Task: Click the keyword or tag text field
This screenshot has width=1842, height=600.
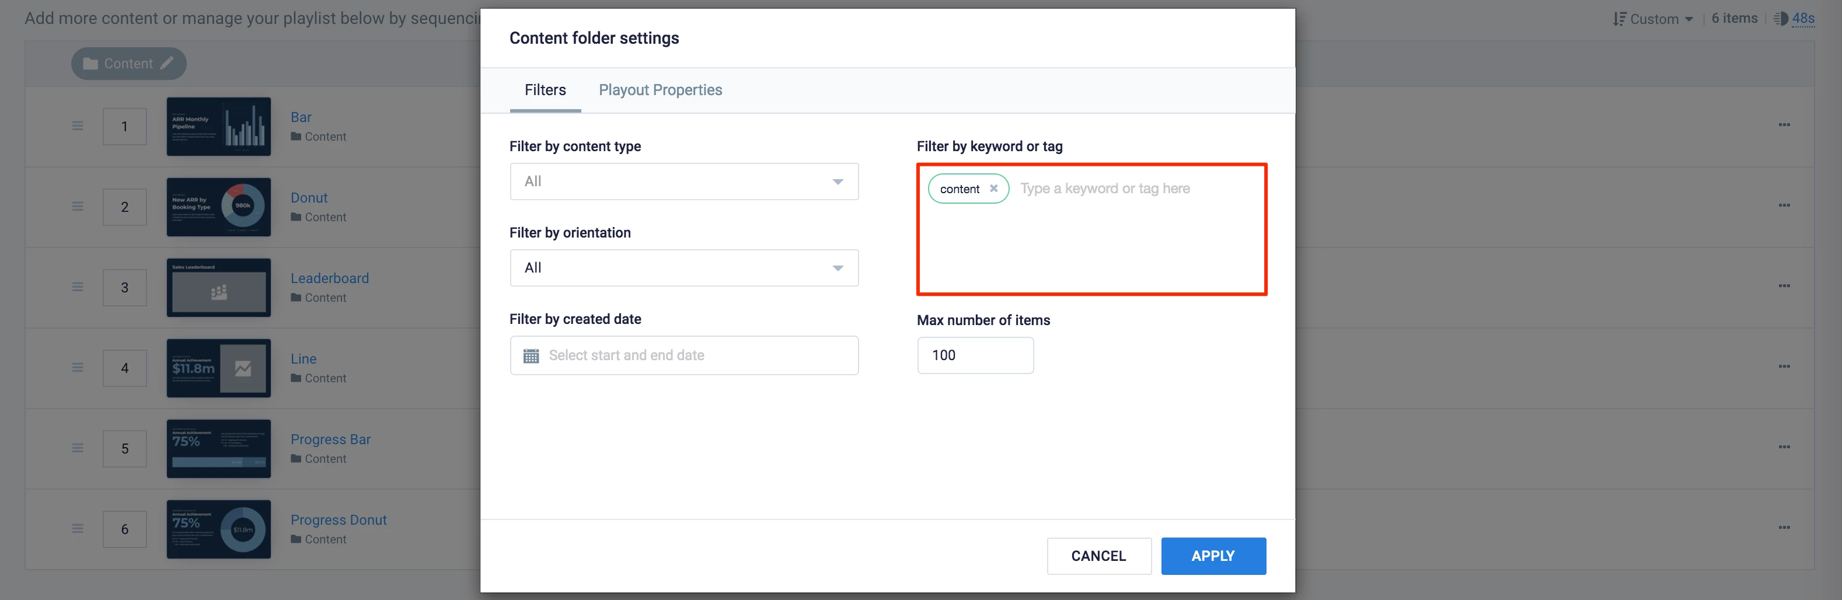Action: point(1137,189)
